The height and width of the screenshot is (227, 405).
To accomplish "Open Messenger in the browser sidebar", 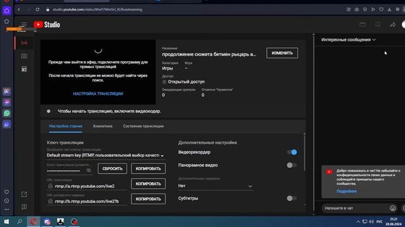I will point(7,102).
